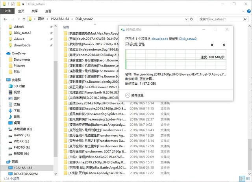Select 192.168.1.63 in the address breadcrumb
Screen dimensions: 252x182
tap(59, 19)
